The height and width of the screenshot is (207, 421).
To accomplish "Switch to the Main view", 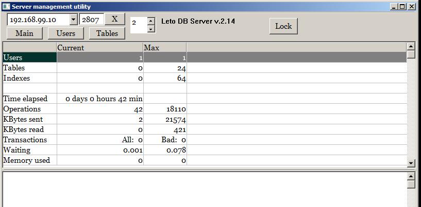I will (24, 33).
